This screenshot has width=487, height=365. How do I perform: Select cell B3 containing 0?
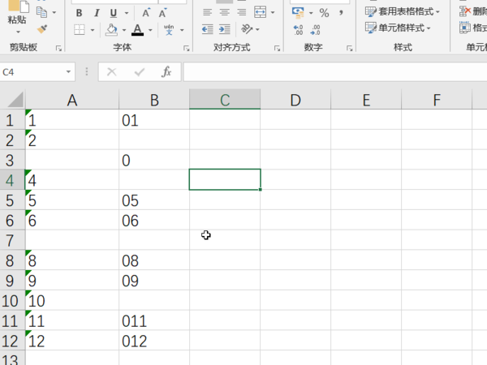pyautogui.click(x=154, y=160)
